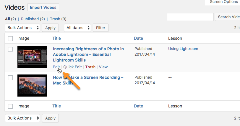Click the Filter button
Screen dimensions: 240x126
point(100,28)
